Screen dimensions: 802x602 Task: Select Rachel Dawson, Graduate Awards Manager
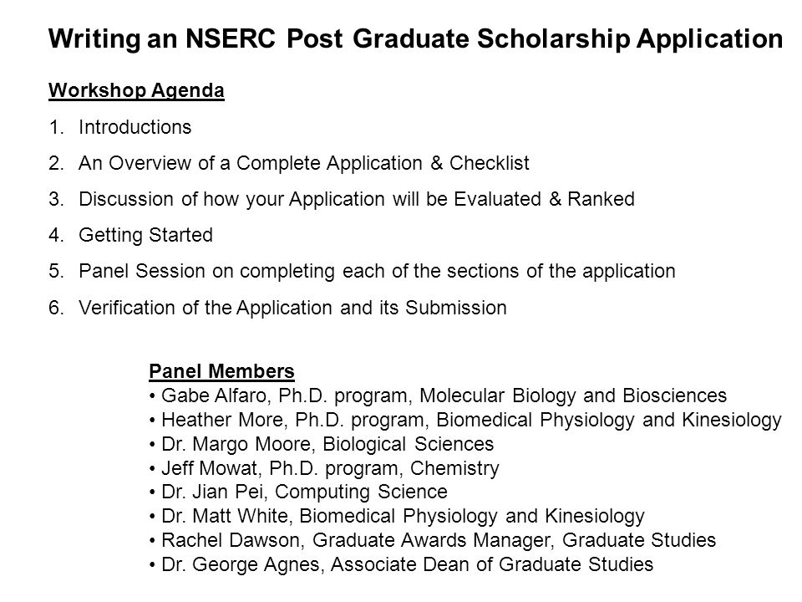coord(433,540)
